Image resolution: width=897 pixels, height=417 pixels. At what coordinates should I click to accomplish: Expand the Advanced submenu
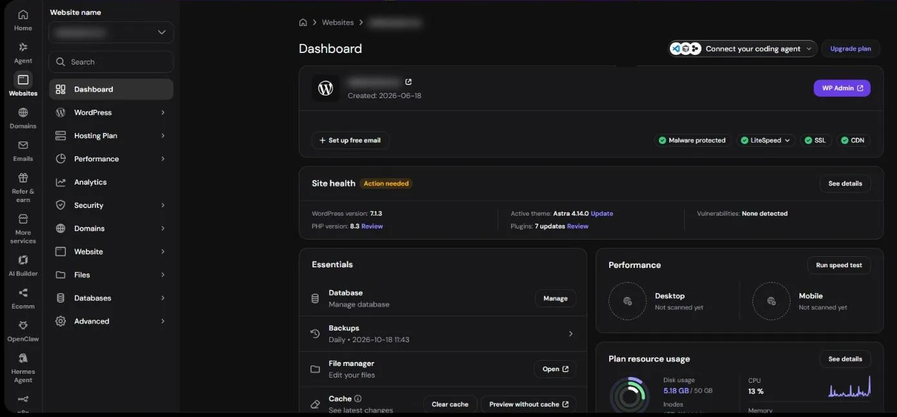pos(163,321)
